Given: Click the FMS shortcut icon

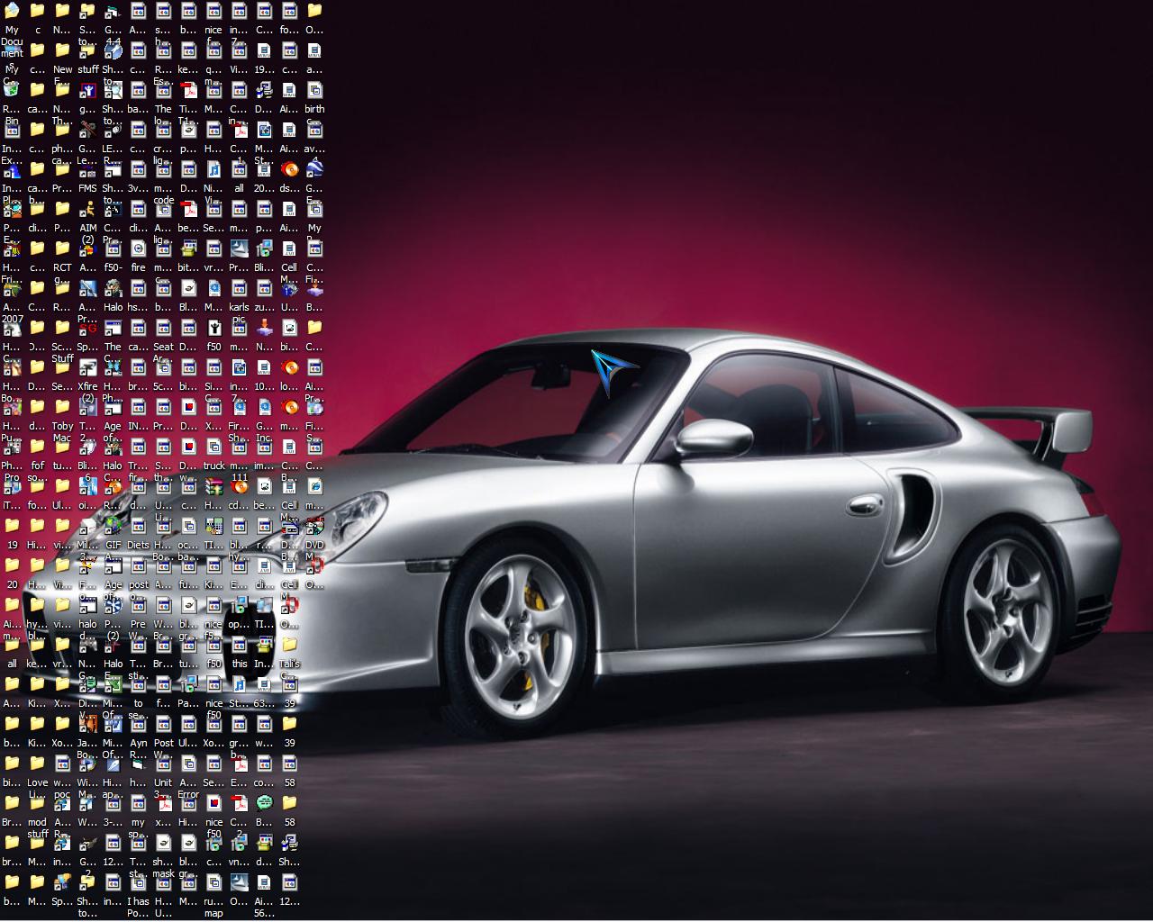Looking at the screenshot, I should click(x=87, y=170).
